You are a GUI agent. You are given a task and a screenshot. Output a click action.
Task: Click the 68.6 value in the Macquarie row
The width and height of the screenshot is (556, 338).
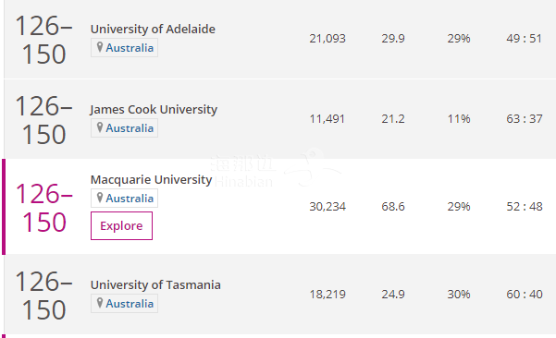pyautogui.click(x=393, y=206)
